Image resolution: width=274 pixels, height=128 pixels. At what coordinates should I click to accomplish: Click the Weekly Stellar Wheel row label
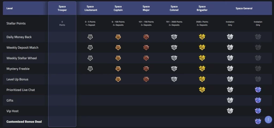[22, 58]
